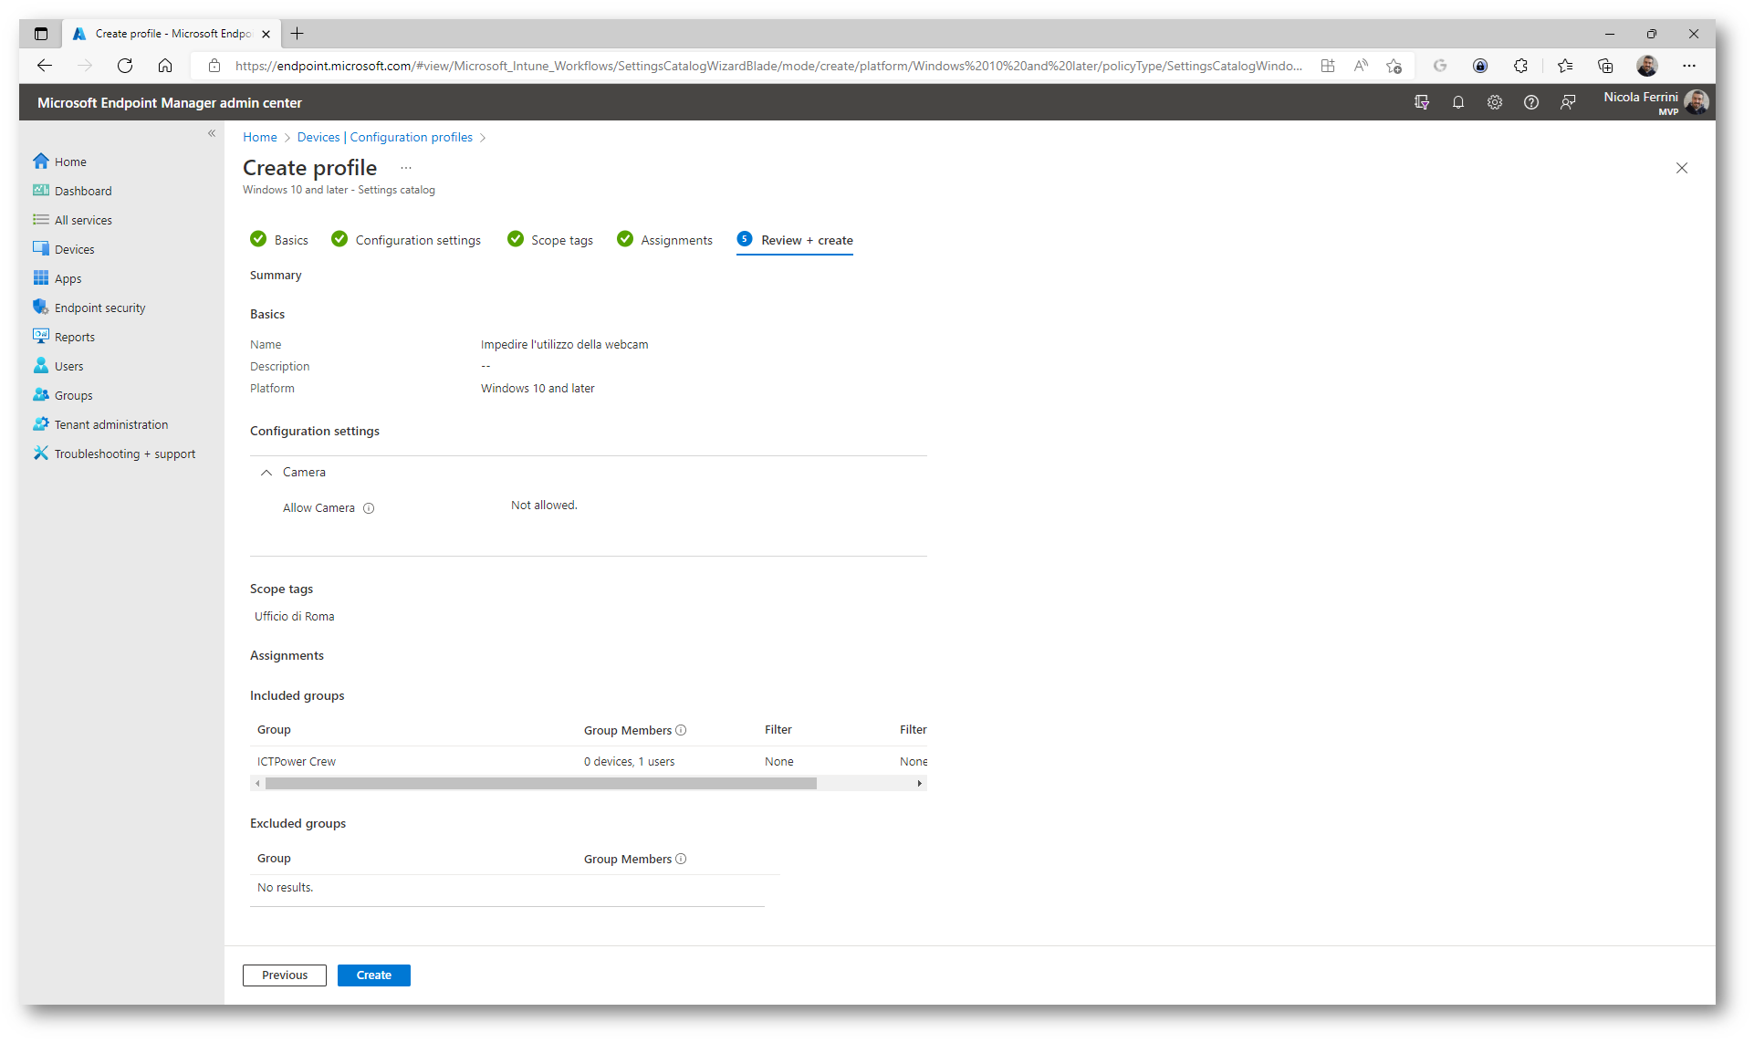Open Devices in the sidebar
The width and height of the screenshot is (1754, 1043).
click(x=64, y=249)
